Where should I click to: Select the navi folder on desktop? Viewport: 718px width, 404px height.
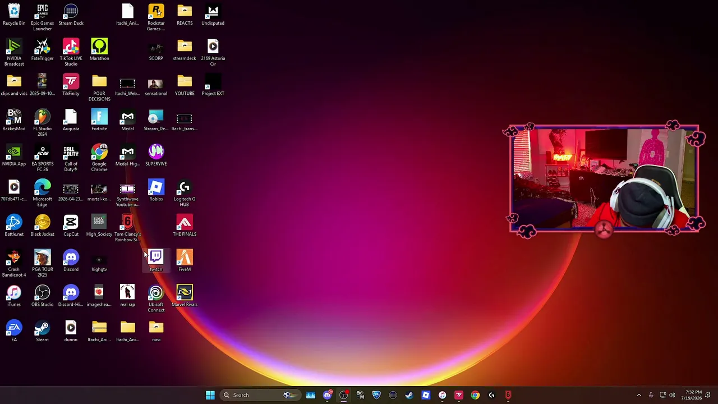click(156, 332)
